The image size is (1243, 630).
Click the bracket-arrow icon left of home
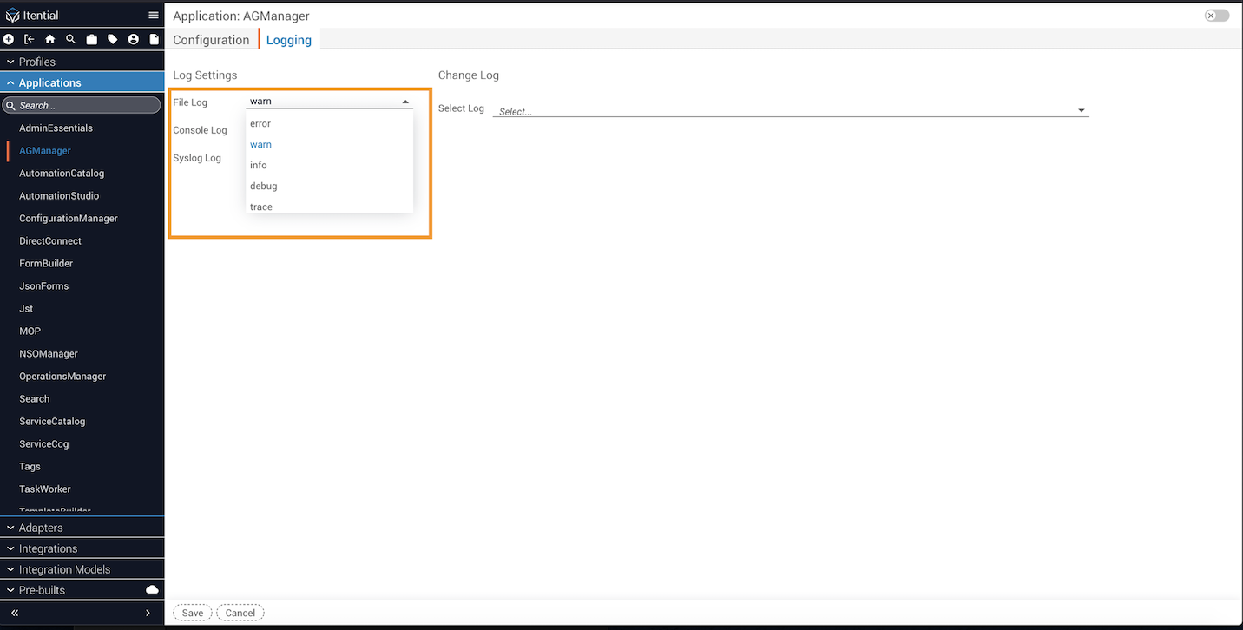(x=30, y=39)
